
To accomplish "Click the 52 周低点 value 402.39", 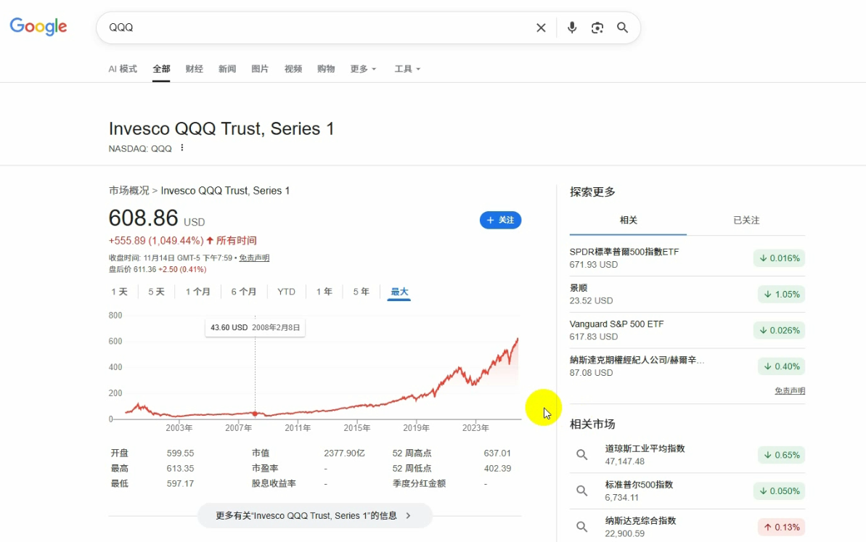I will click(x=497, y=468).
